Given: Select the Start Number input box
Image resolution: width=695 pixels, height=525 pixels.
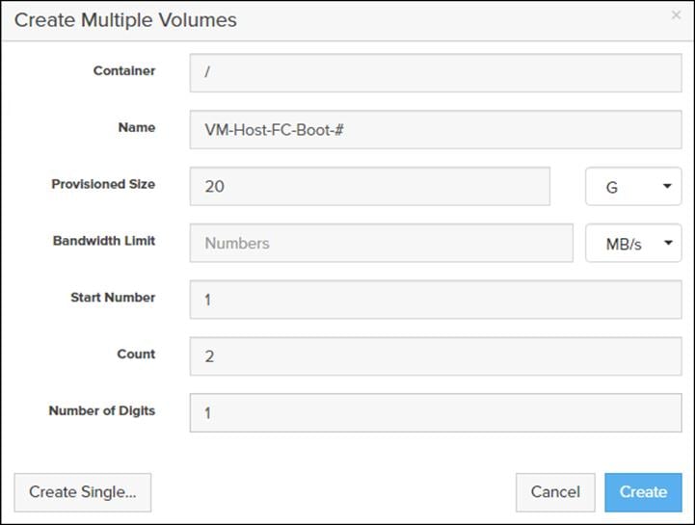Looking at the screenshot, I should pyautogui.click(x=435, y=300).
